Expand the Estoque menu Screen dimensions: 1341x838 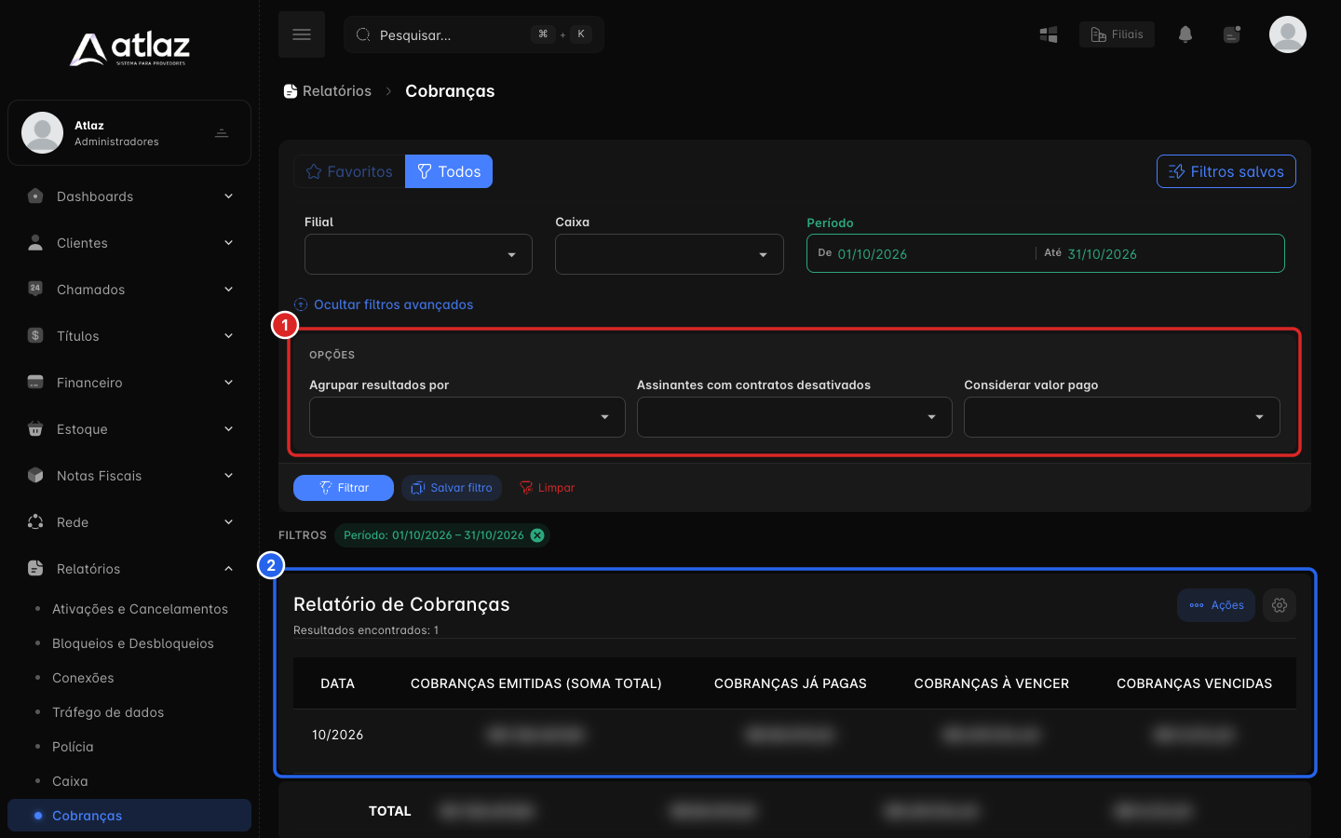228,428
